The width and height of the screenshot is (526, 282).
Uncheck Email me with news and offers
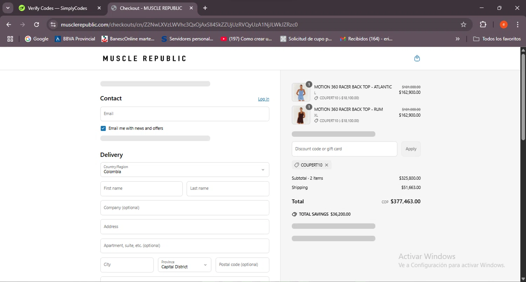pyautogui.click(x=103, y=128)
